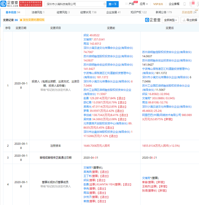
Task: Click the 注册资本 change item cell
Action: (x=55, y=146)
